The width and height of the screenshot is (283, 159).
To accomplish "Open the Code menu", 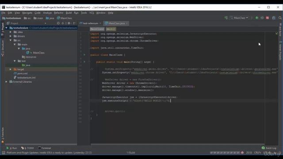I will [x=37, y=13].
